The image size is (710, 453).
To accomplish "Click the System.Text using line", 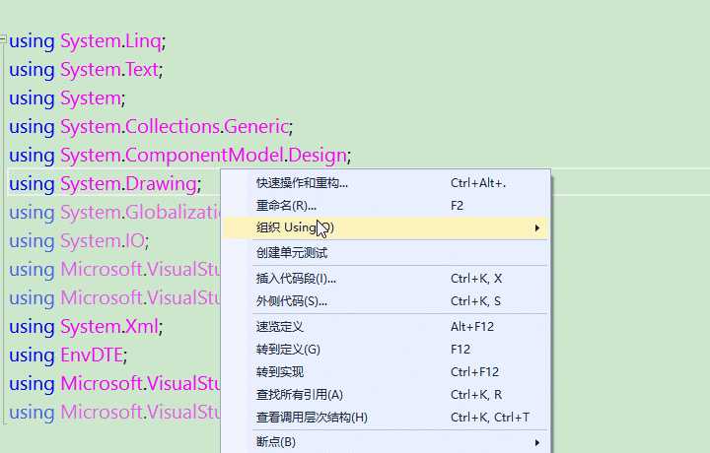I will click(86, 70).
